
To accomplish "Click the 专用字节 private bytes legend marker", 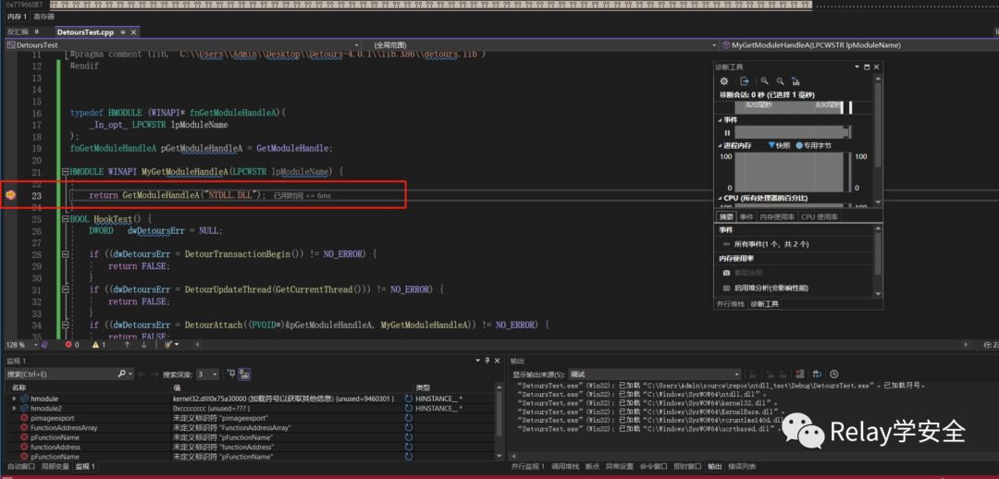I will (x=799, y=145).
